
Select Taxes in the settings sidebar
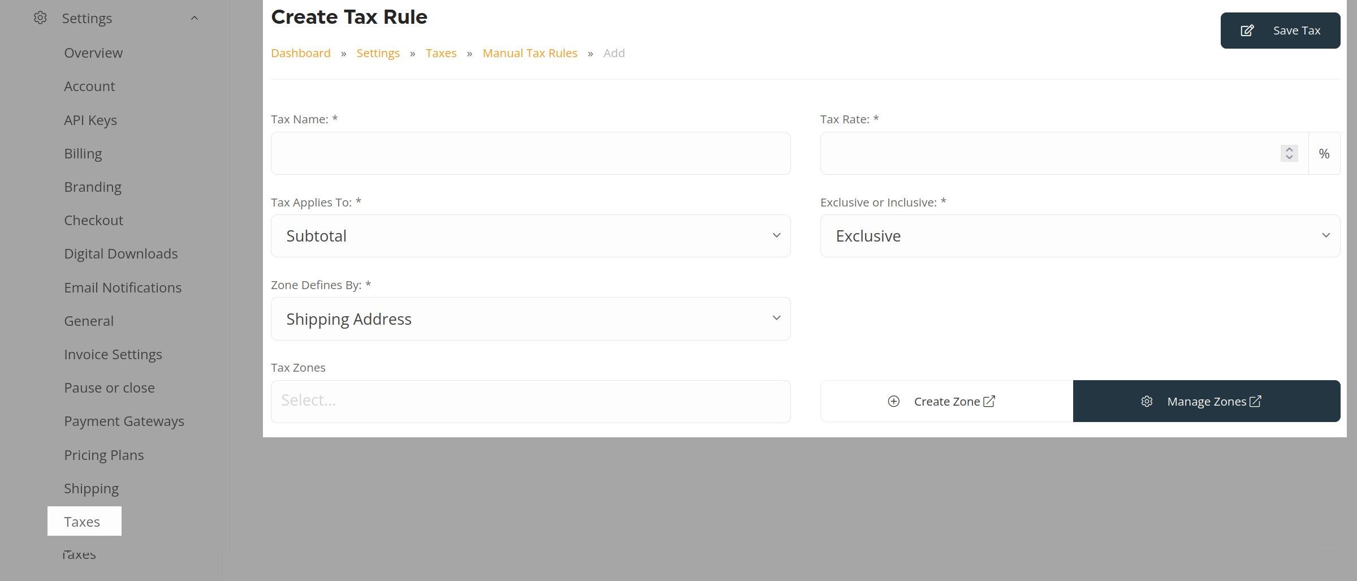tap(83, 522)
